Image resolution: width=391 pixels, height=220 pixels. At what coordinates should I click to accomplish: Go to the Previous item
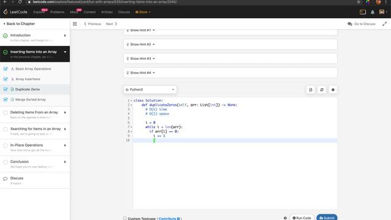click(x=92, y=24)
